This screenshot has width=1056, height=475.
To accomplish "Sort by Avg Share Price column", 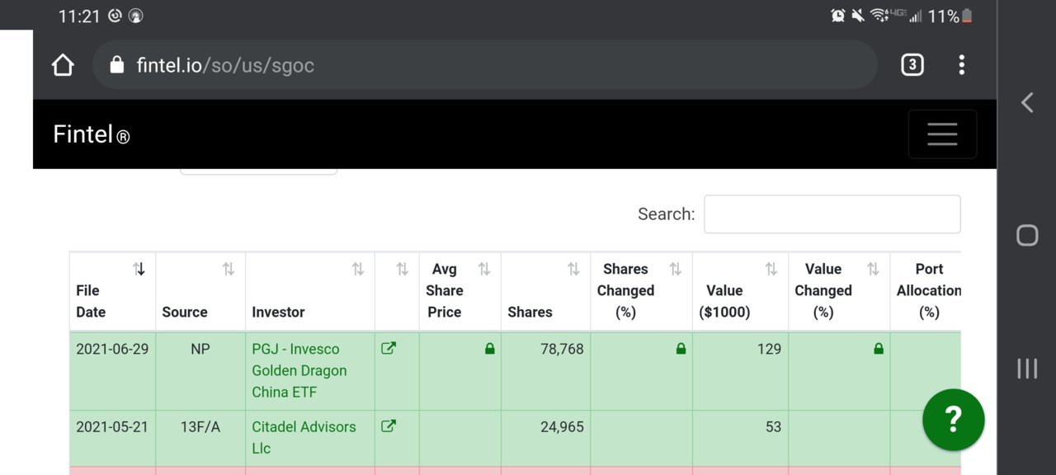I will (460, 291).
